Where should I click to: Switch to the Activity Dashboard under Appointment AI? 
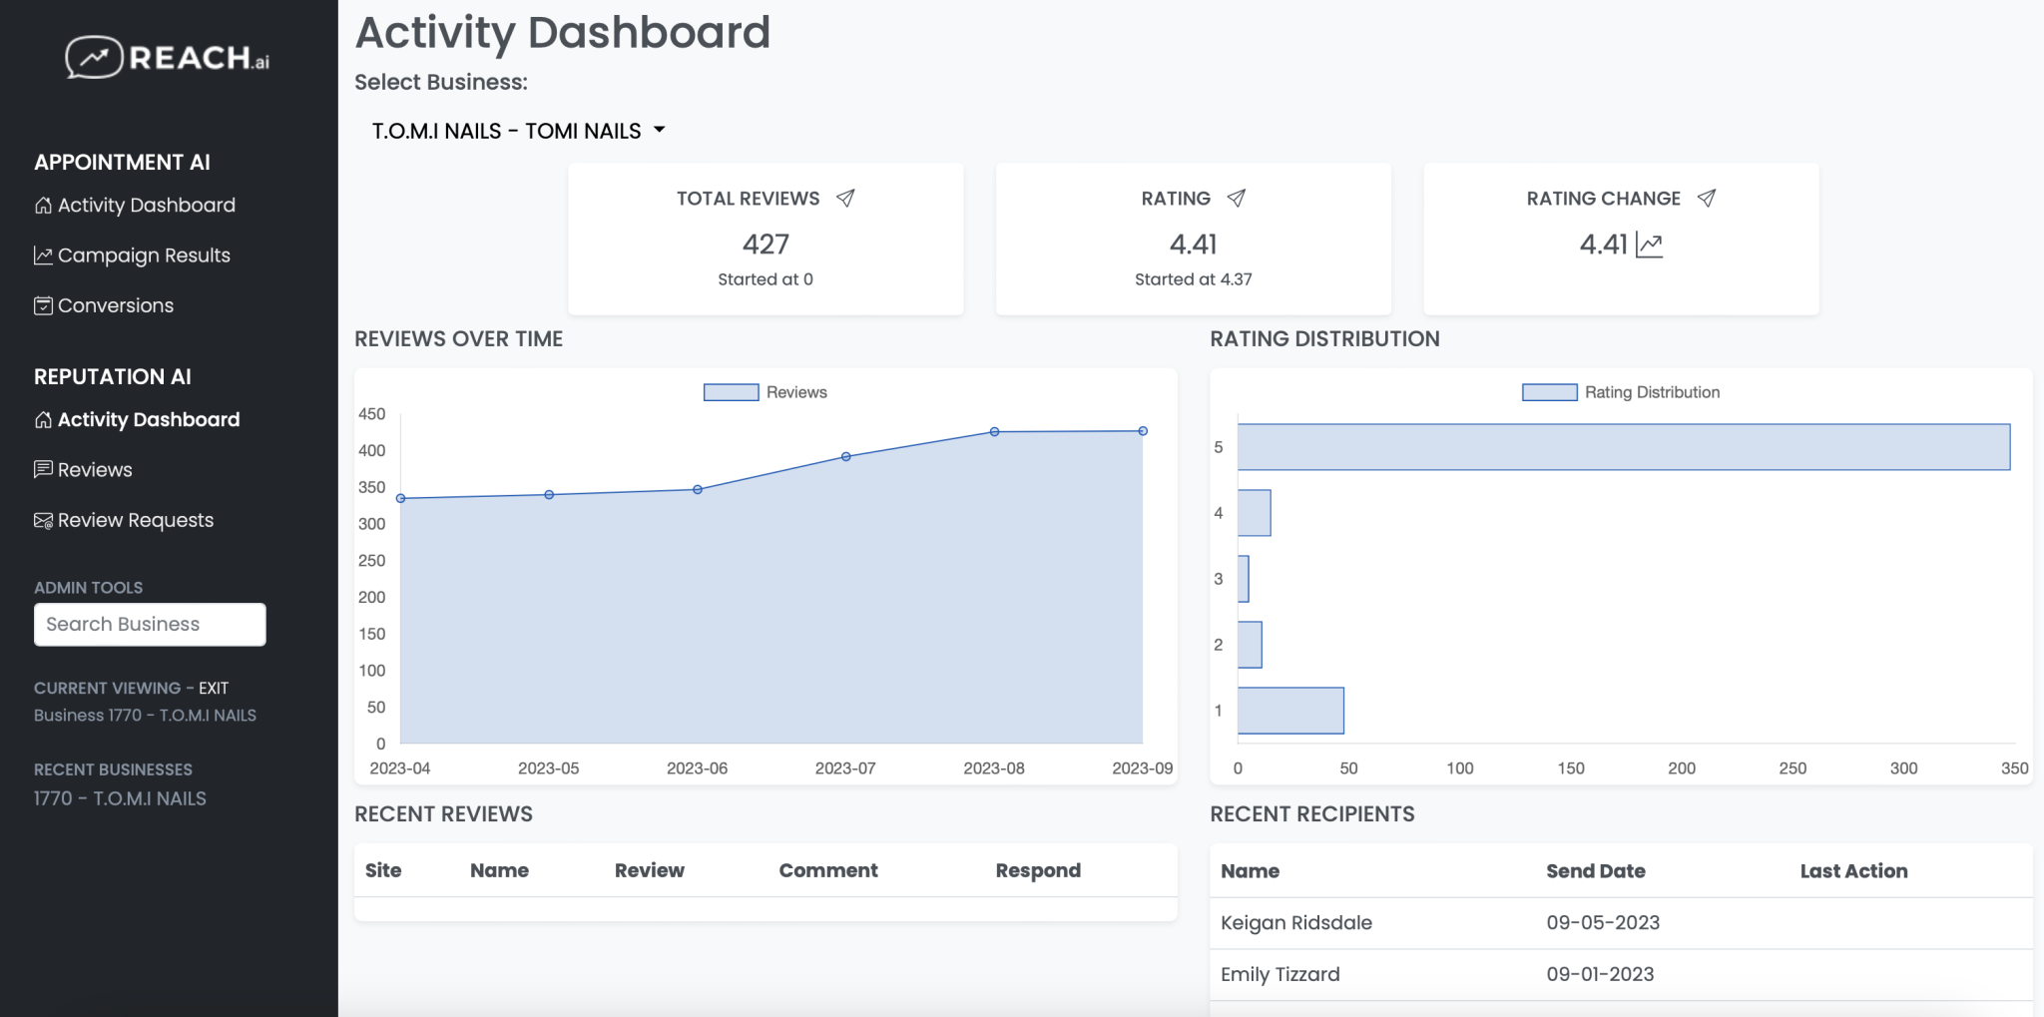146,205
